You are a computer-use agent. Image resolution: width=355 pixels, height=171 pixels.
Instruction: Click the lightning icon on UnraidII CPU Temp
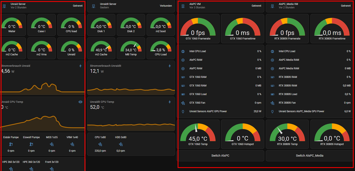170,102
